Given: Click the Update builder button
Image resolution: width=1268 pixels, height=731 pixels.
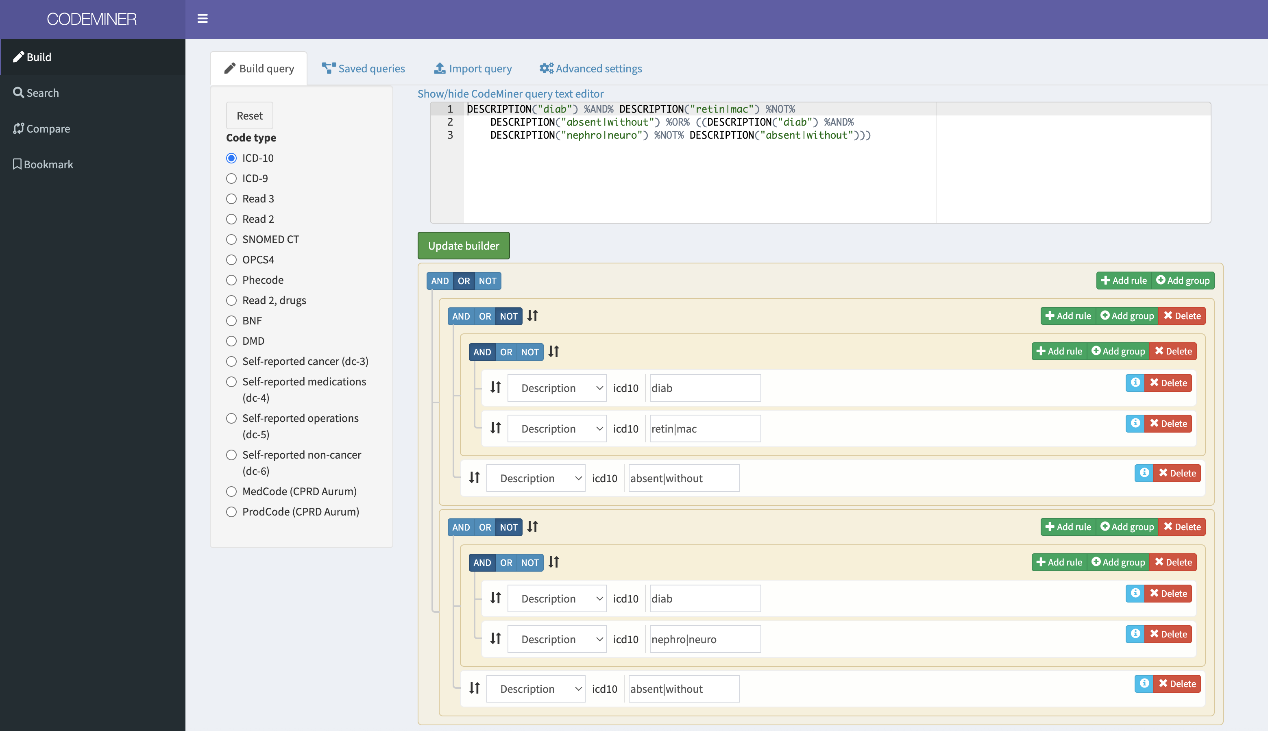Looking at the screenshot, I should (463, 246).
